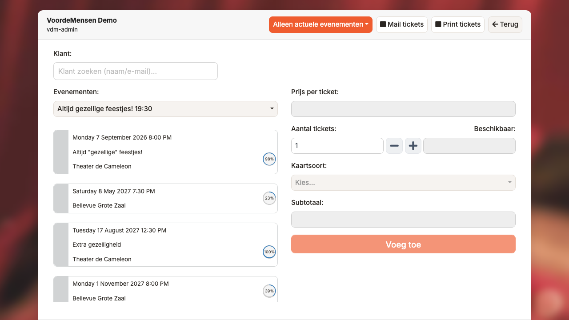Select the Saturday 8 May 2027 event
Screen dimensions: 569x320
pyautogui.click(x=165, y=198)
